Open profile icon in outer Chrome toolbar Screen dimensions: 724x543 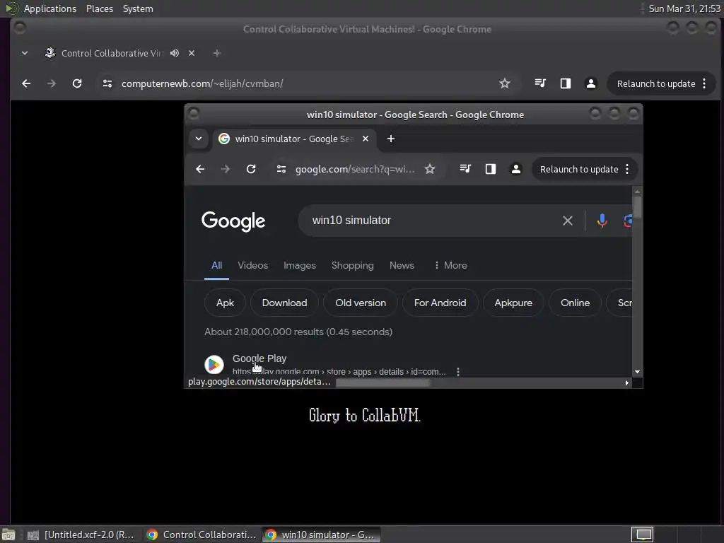[x=590, y=83]
